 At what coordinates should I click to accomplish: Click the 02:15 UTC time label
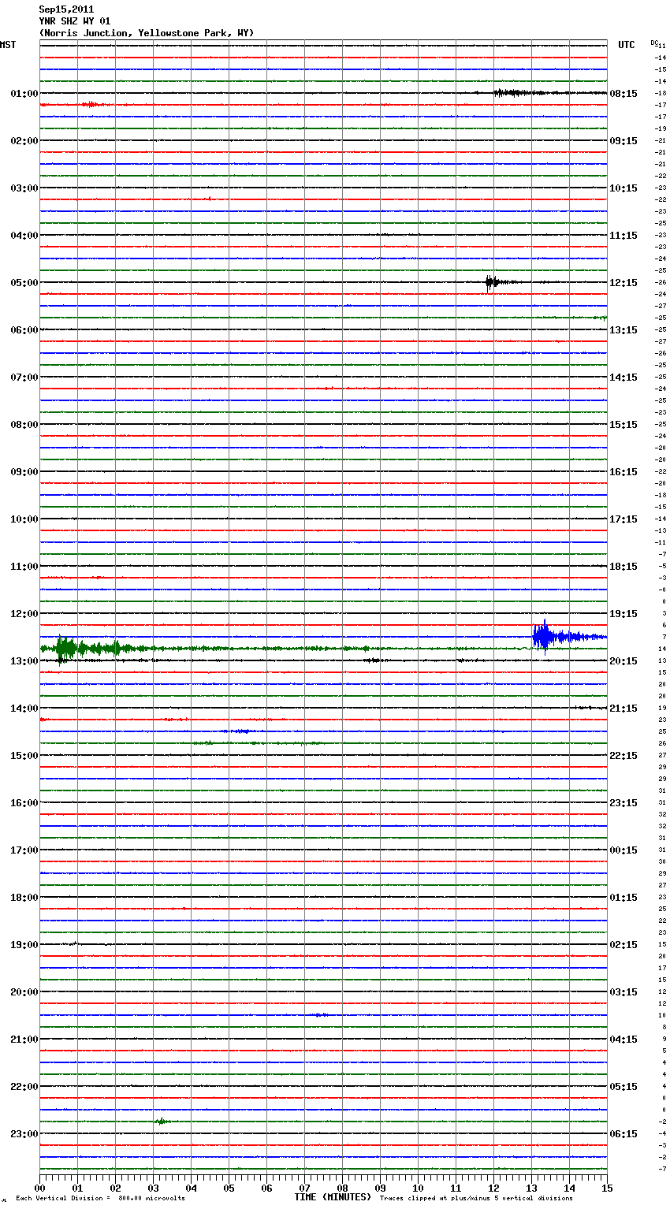point(623,945)
